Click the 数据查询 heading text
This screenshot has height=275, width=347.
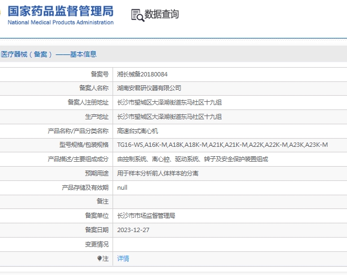pyautogui.click(x=162, y=14)
